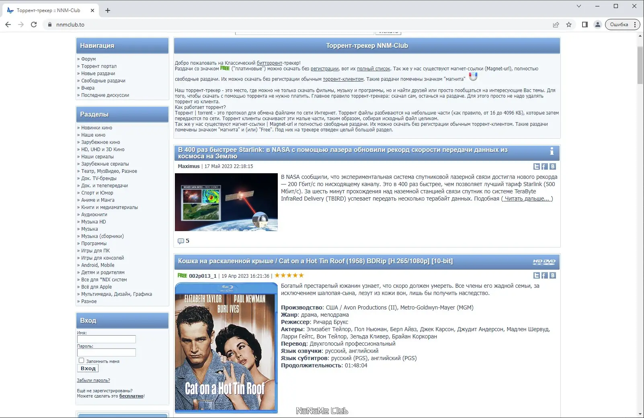Open the Свободные раздачи navigation link
The height and width of the screenshot is (418, 644).
(x=103, y=81)
